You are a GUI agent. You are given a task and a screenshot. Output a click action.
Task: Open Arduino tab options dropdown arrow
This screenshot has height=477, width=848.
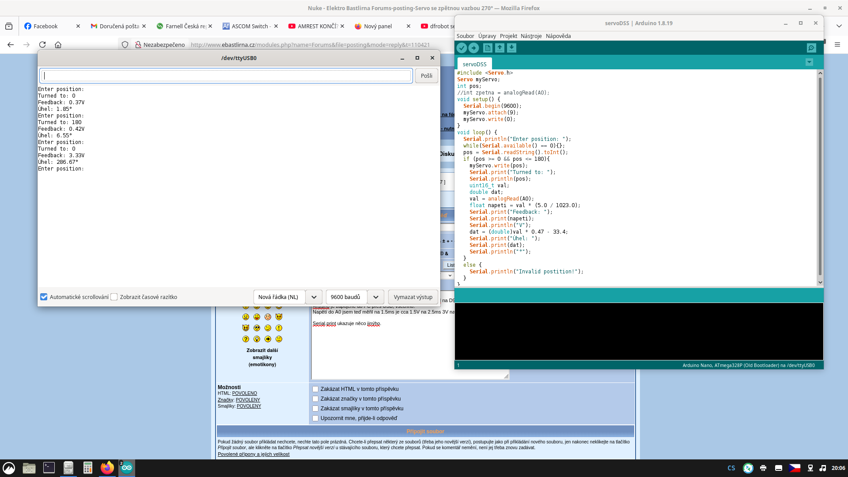(809, 62)
